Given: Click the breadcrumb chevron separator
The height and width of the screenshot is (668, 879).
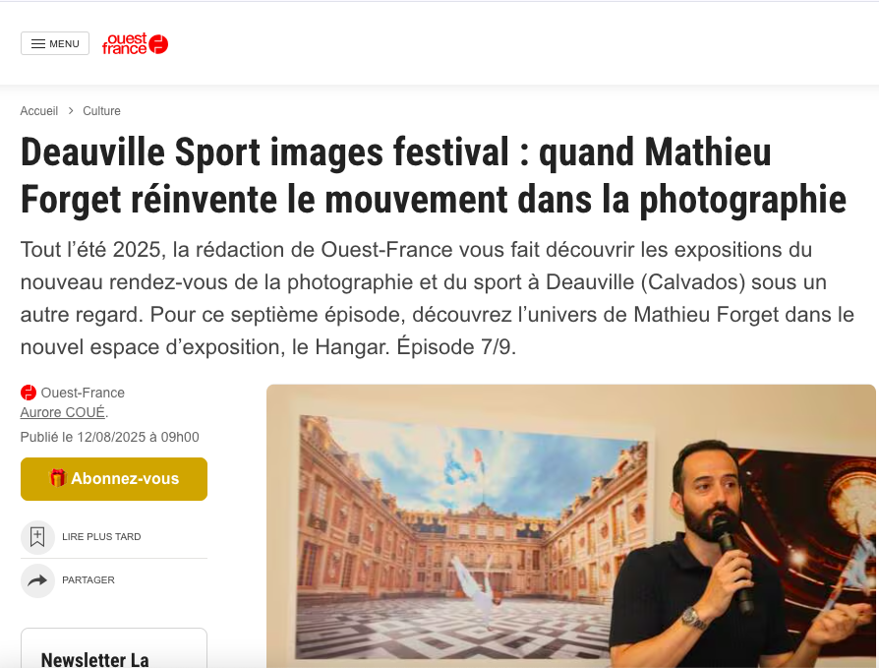Looking at the screenshot, I should tap(71, 111).
